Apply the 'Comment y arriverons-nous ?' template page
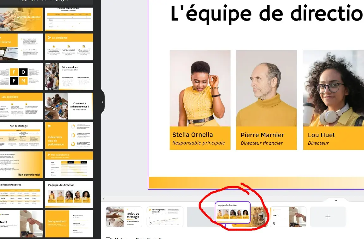 pyautogui.click(x=69, y=106)
